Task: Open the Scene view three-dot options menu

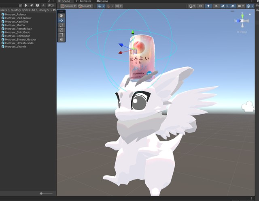Action: [252, 1]
